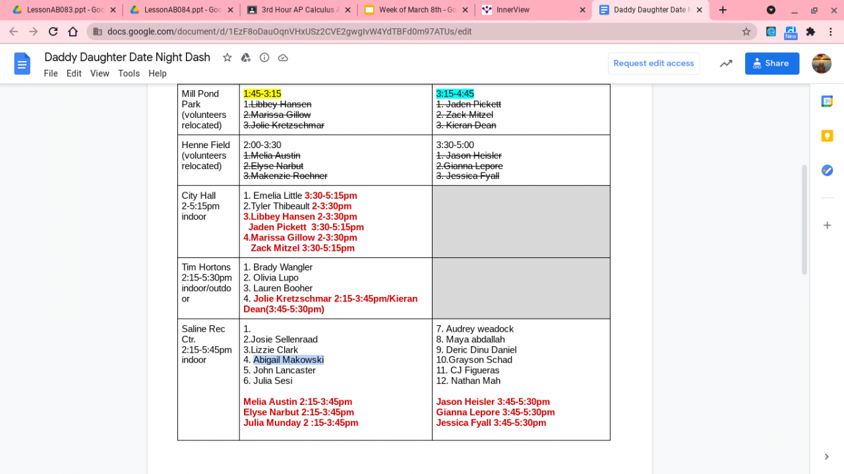Click the name Brady Wangler
The image size is (844, 474).
[x=283, y=267]
